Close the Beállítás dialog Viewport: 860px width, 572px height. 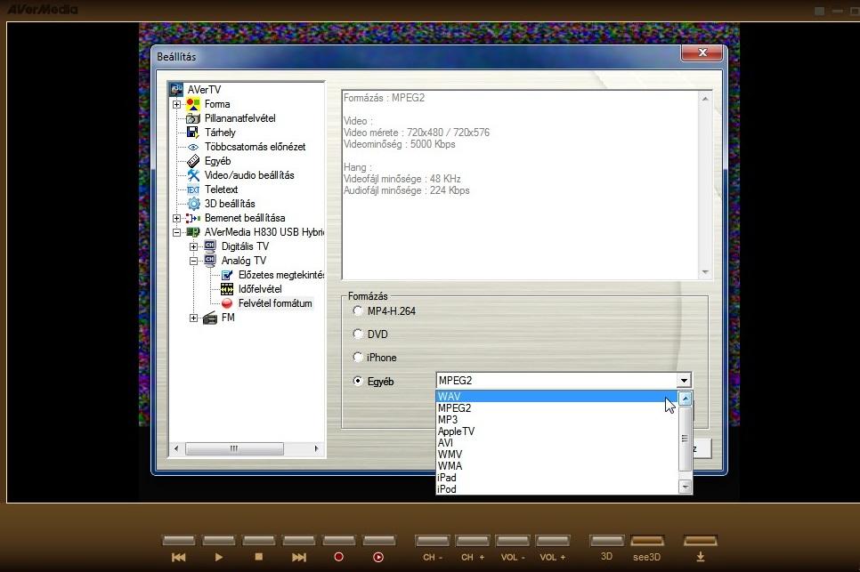pos(702,52)
